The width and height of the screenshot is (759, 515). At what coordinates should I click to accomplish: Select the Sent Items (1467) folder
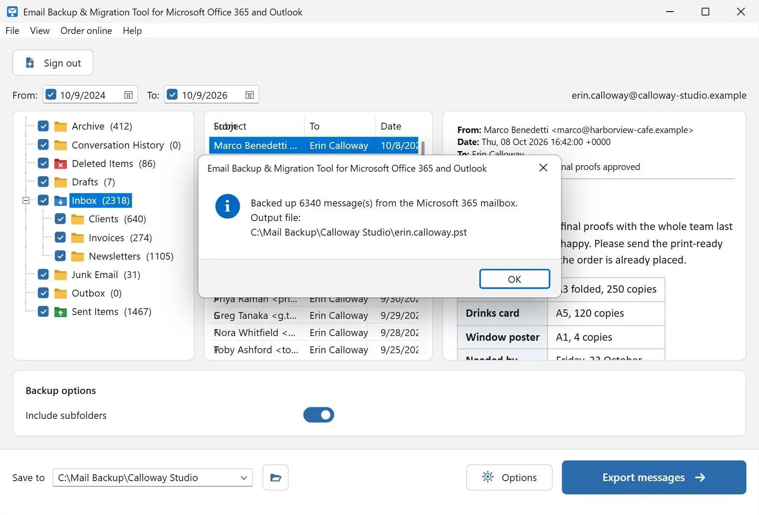click(x=111, y=312)
